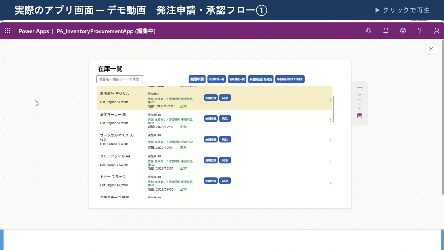Click 使用登録 for トナー ブラック

[x=211, y=181]
